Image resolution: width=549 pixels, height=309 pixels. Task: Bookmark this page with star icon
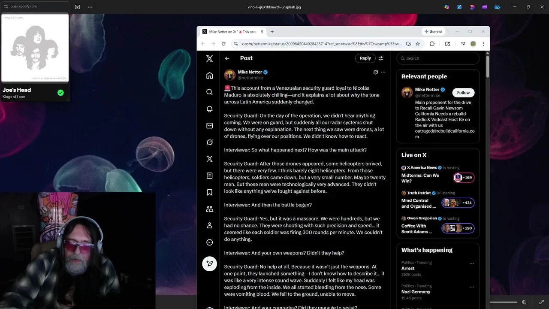click(x=418, y=44)
